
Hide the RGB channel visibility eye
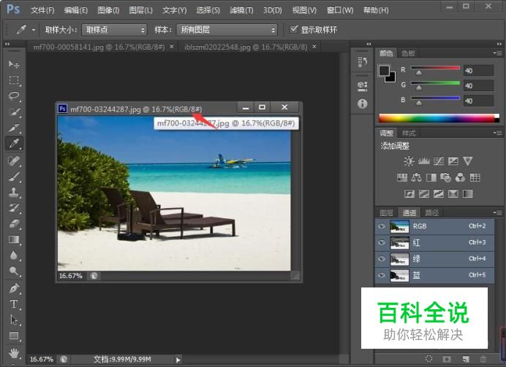point(381,226)
